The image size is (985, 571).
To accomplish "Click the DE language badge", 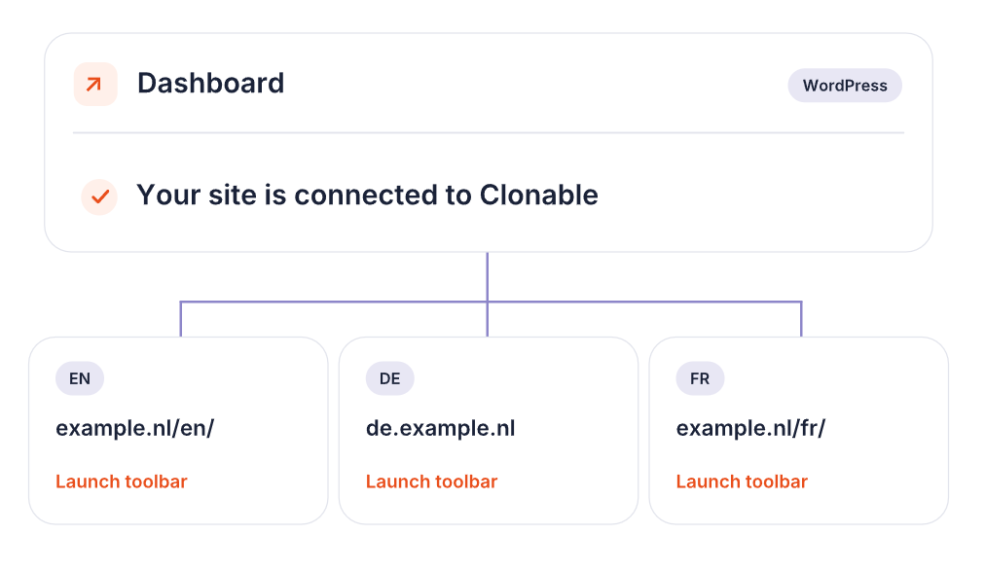I will [x=390, y=378].
